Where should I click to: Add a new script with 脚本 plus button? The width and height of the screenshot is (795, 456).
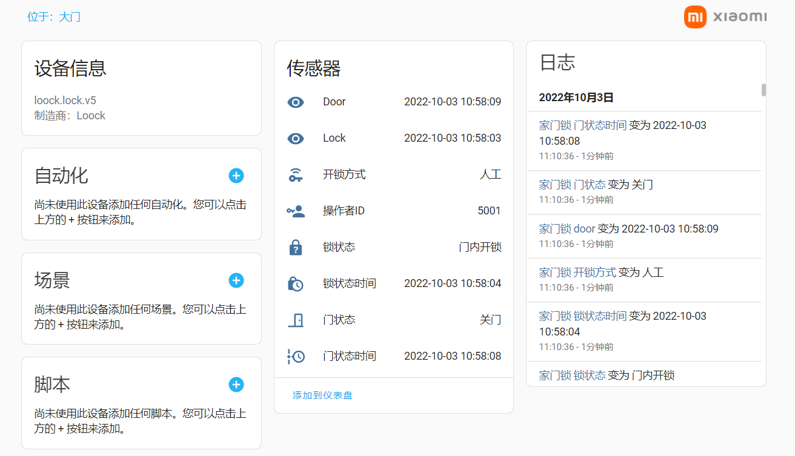point(236,385)
